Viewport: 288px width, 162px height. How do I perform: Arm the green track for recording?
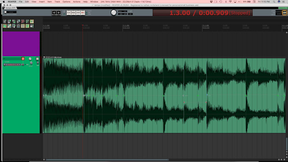pyautogui.click(x=23, y=59)
